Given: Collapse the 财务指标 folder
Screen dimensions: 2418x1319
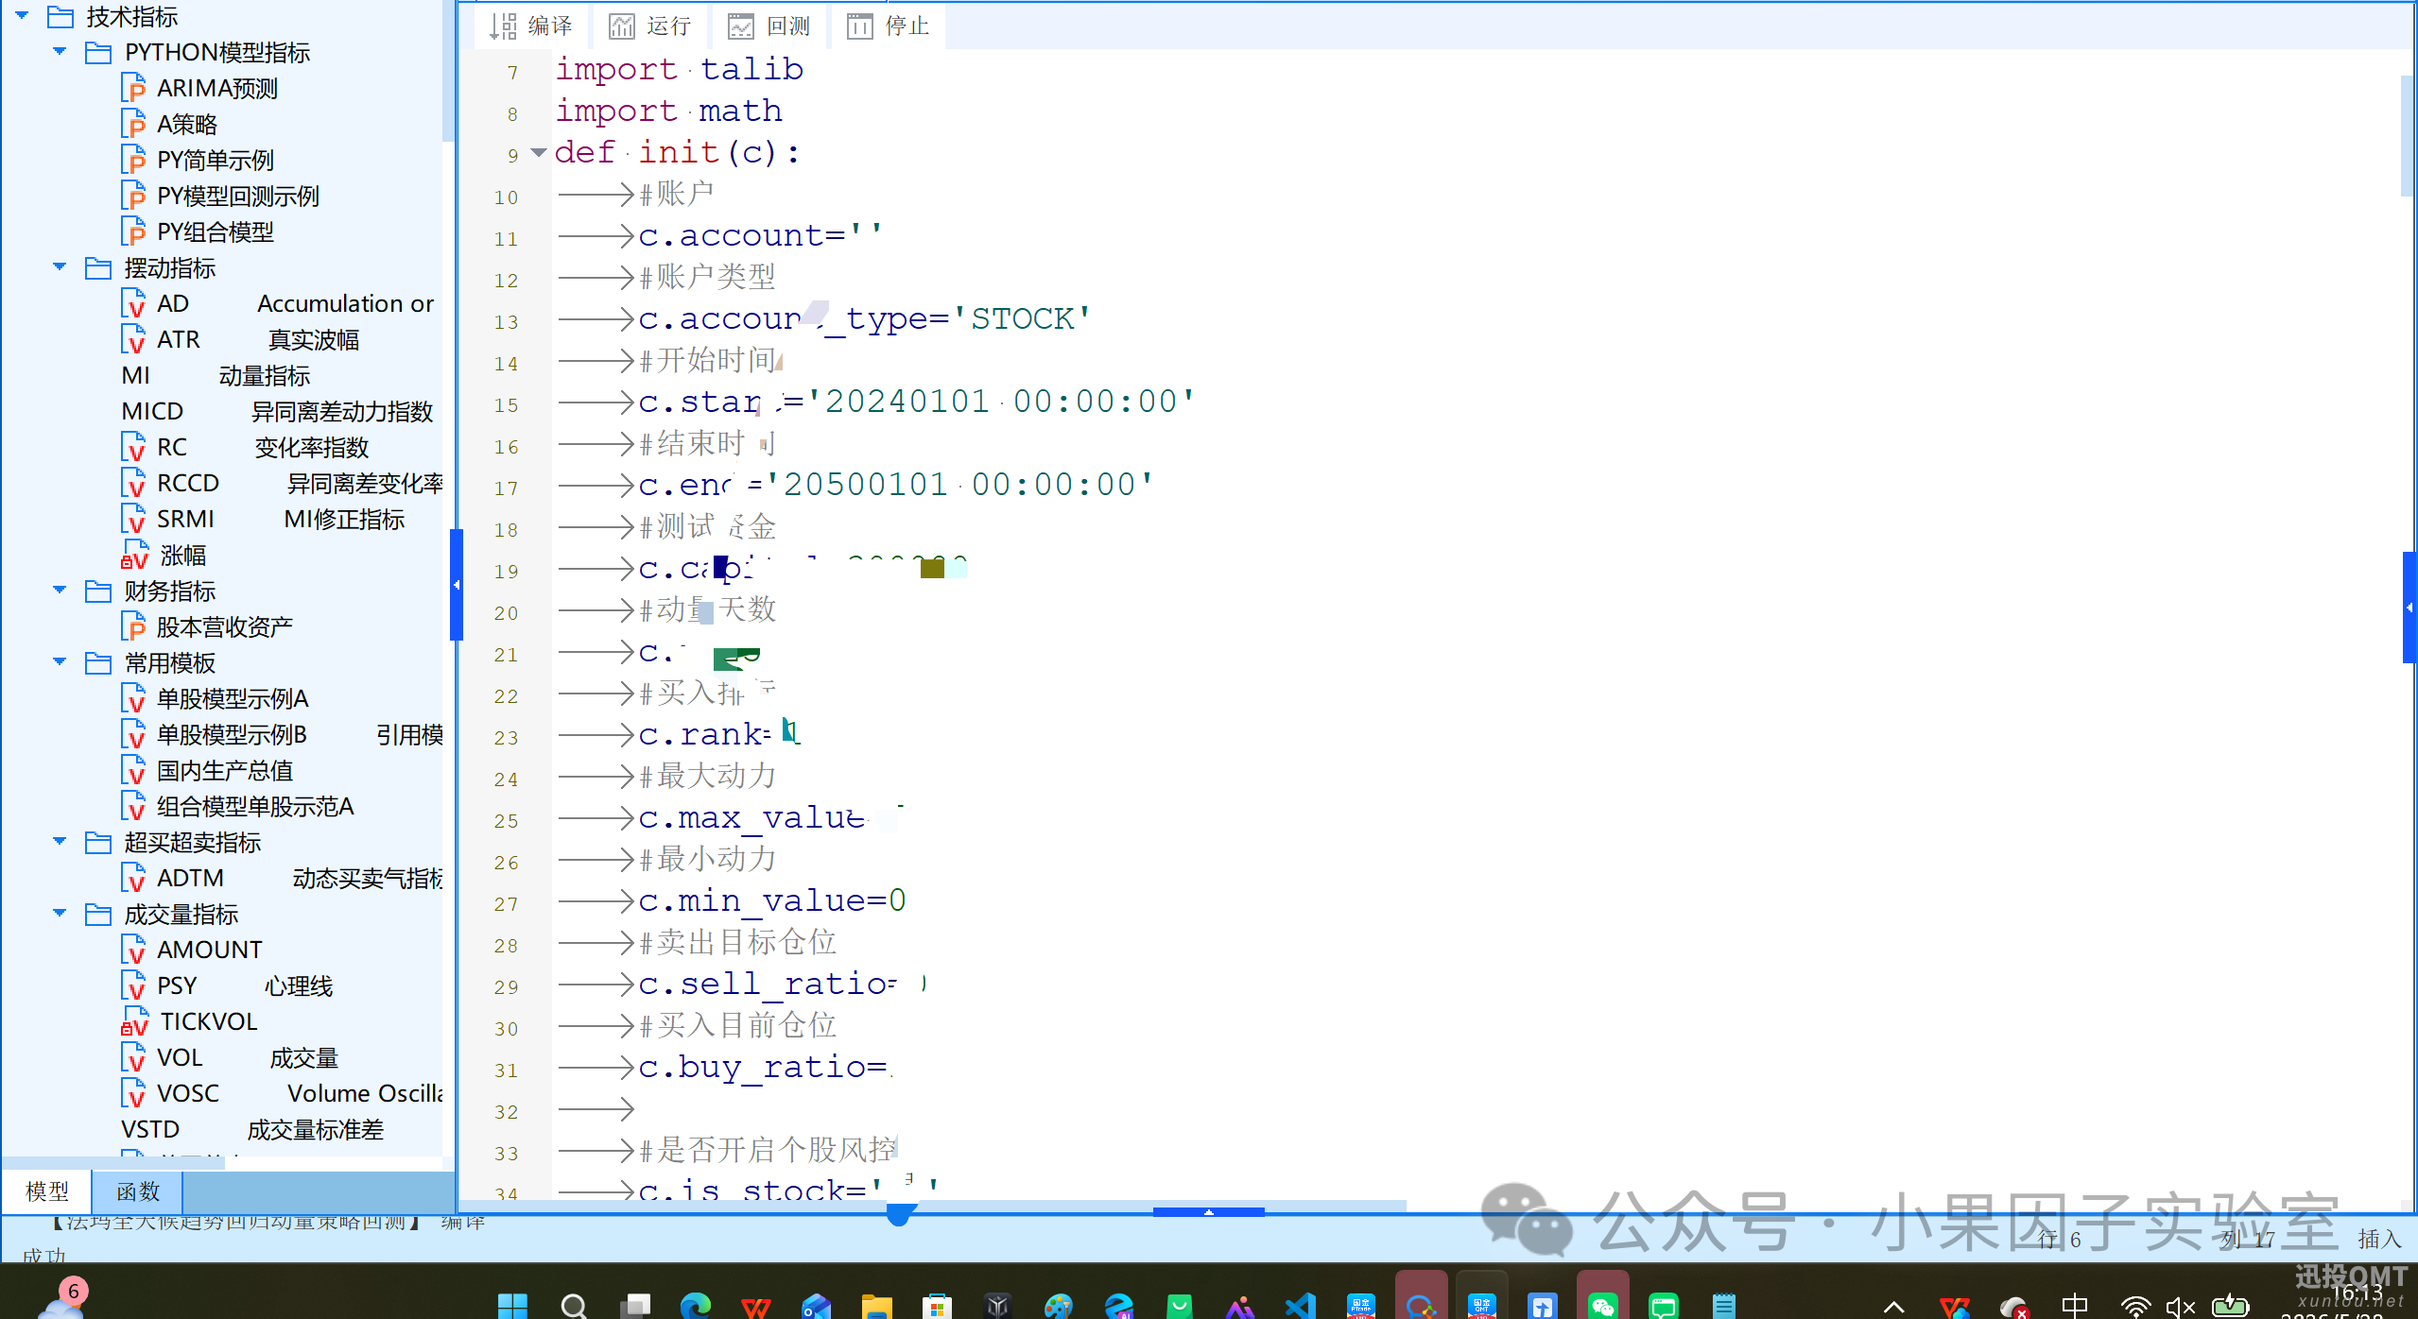Looking at the screenshot, I should pyautogui.click(x=60, y=591).
